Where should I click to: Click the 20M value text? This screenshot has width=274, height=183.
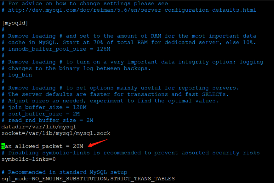(78, 146)
